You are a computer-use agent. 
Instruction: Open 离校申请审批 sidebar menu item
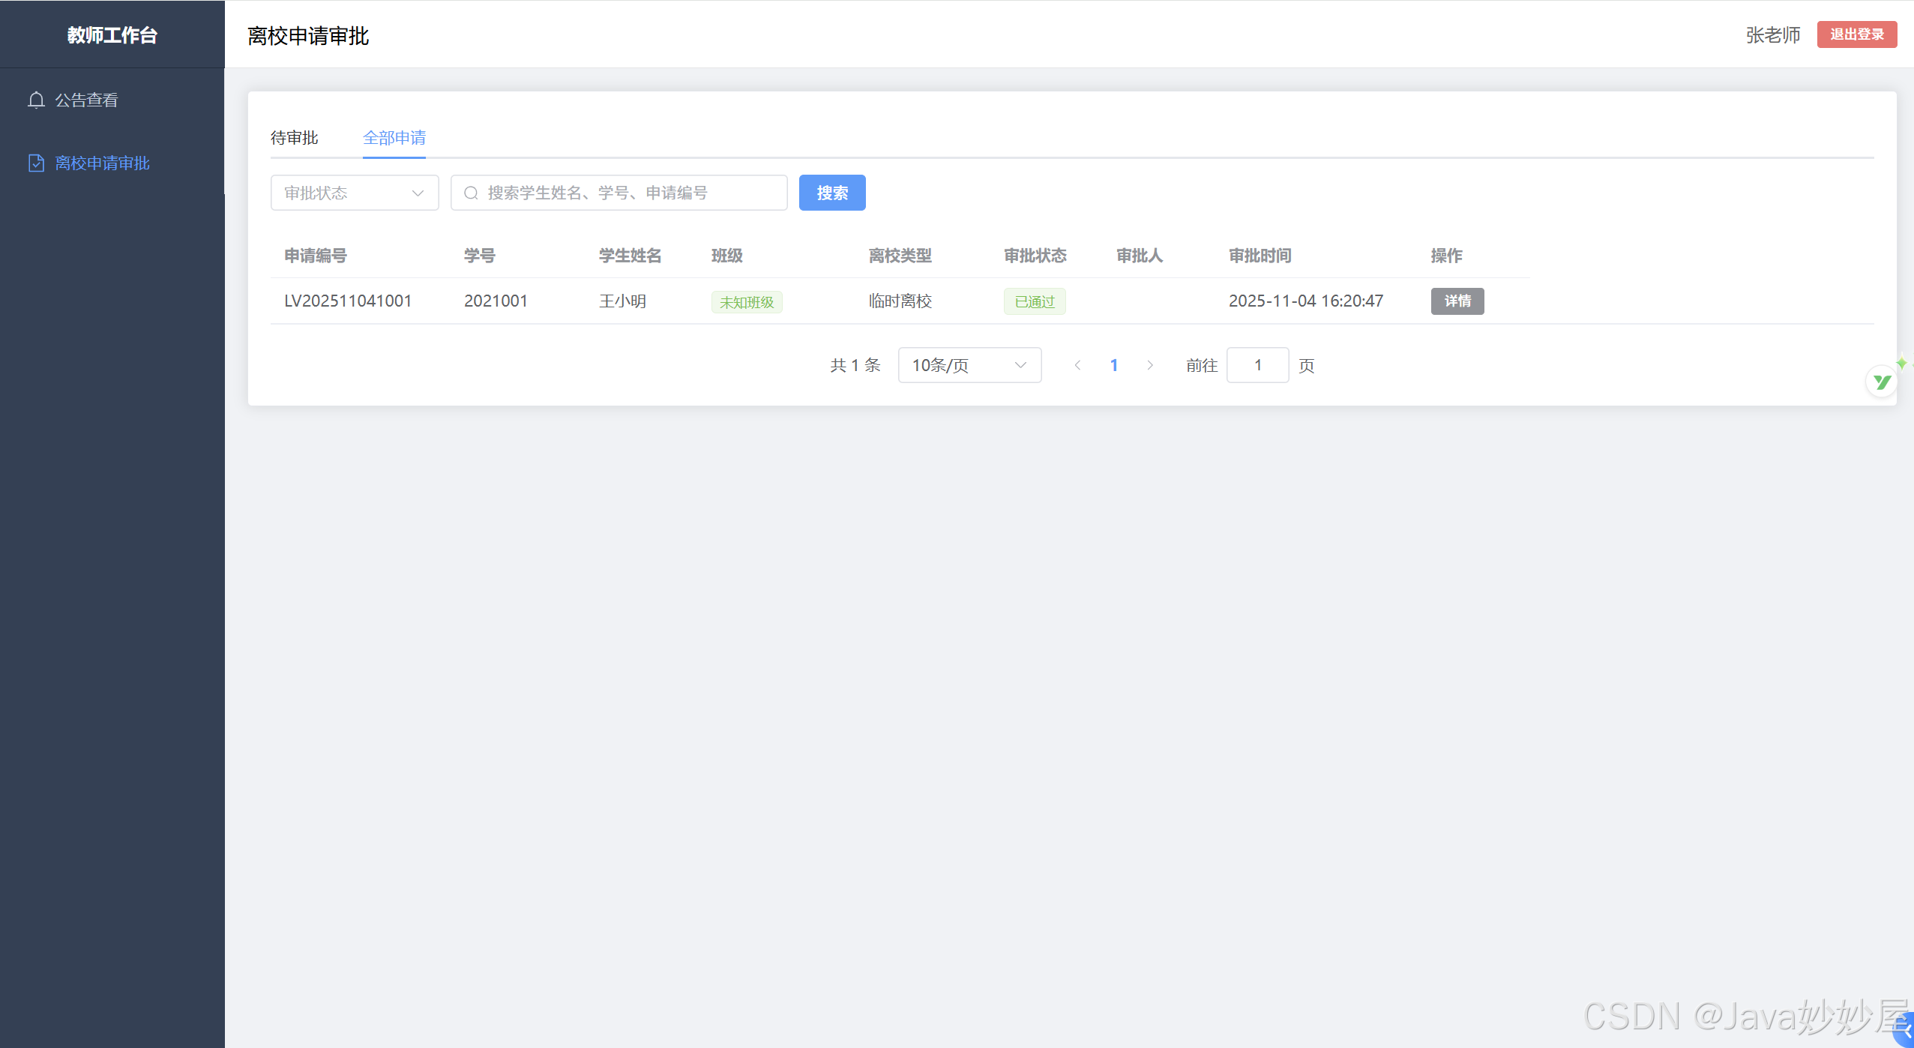click(x=112, y=163)
